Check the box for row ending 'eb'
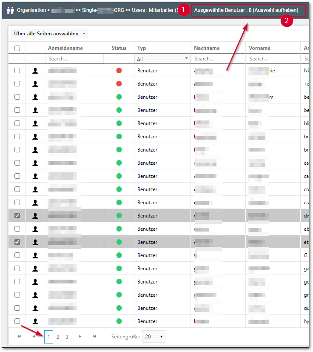313x352 pixels. [17, 229]
